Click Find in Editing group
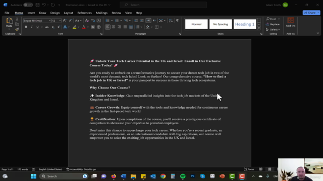This screenshot has height=181, width=323. (271, 19)
